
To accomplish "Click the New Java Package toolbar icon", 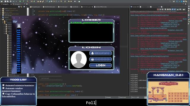I will point(32,1).
